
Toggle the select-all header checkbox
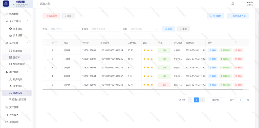45,43
